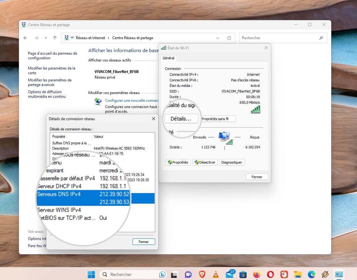Open Modifier les paramètres de la carte

click(x=51, y=70)
